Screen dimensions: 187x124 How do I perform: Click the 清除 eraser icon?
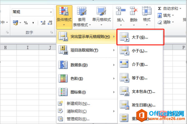[160, 22]
